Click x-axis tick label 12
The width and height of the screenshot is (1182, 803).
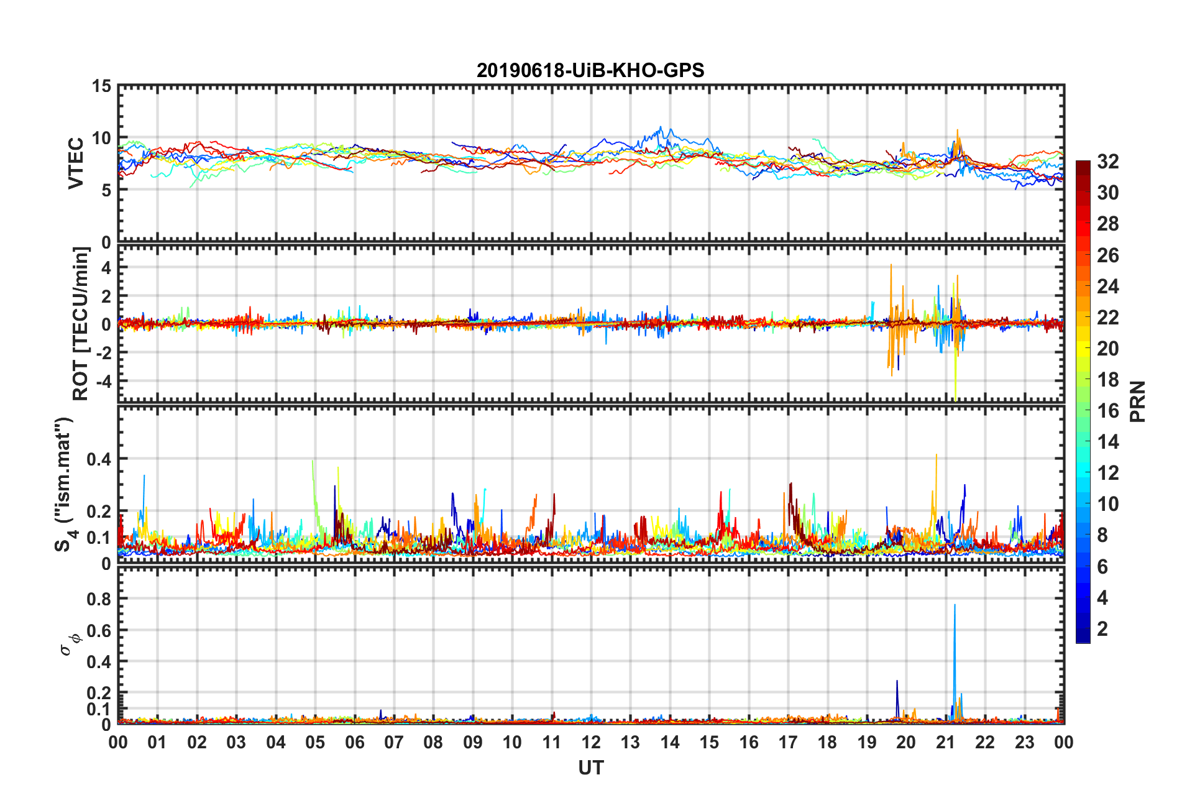[x=591, y=742]
